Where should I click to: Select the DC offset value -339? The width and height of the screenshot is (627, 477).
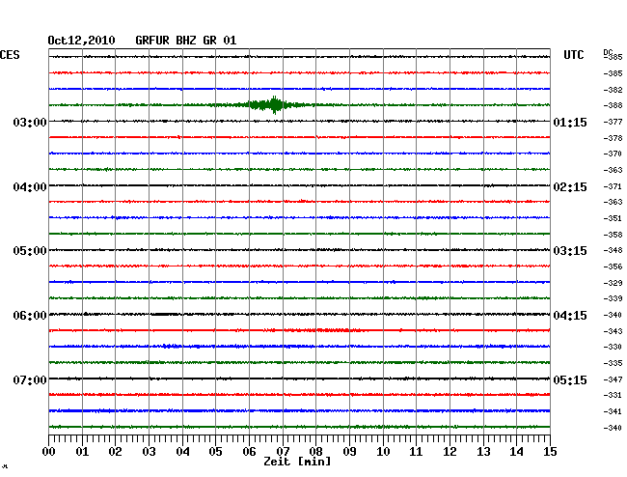click(x=613, y=298)
